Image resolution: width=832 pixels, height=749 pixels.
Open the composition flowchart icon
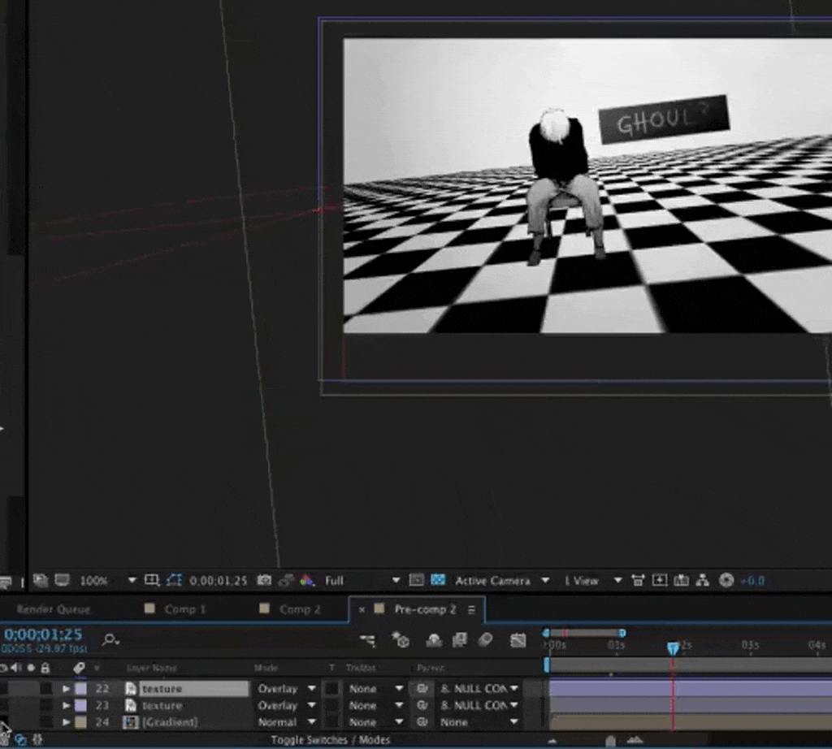[702, 581]
